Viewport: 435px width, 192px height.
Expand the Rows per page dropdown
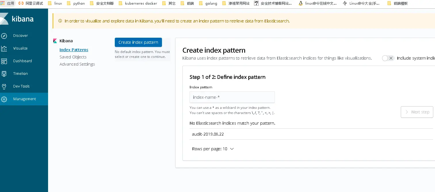[x=213, y=149]
